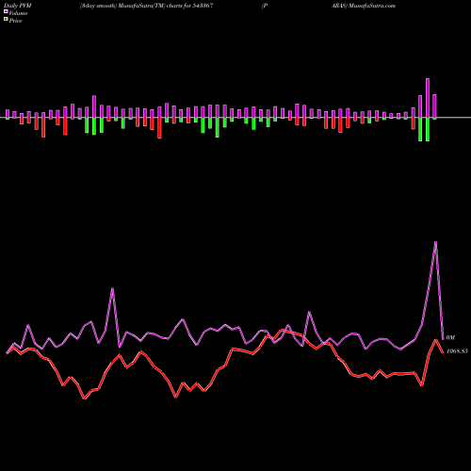Click the 'Volume' legend label

coord(18,13)
